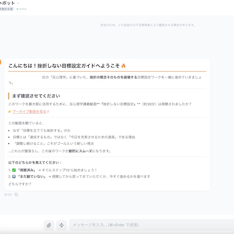The width and height of the screenshot is (234, 234).
Task: Click the どちらですか？ text
Action: tap(19, 184)
